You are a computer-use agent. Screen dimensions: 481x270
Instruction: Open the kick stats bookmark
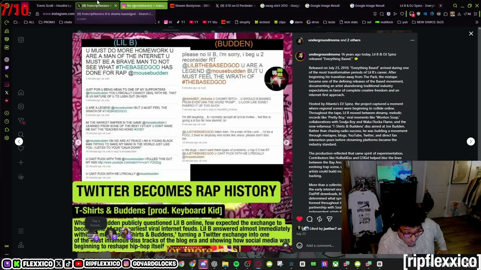(348, 22)
